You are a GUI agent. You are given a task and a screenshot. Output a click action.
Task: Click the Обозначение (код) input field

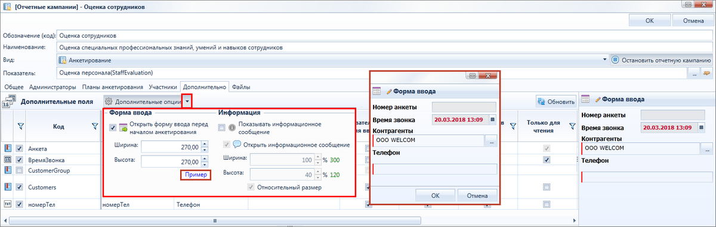point(385,35)
